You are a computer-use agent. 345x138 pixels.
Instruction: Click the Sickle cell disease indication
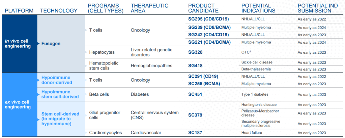[257, 62]
